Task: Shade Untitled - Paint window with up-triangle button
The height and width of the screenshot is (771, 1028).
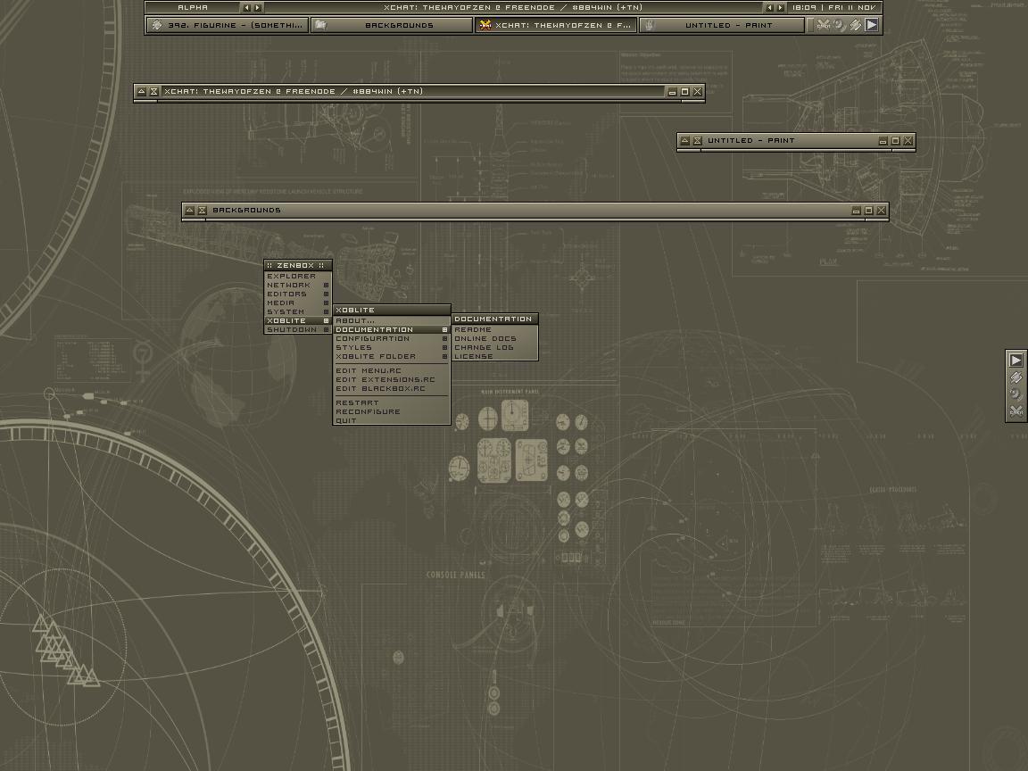Action: tap(685, 140)
